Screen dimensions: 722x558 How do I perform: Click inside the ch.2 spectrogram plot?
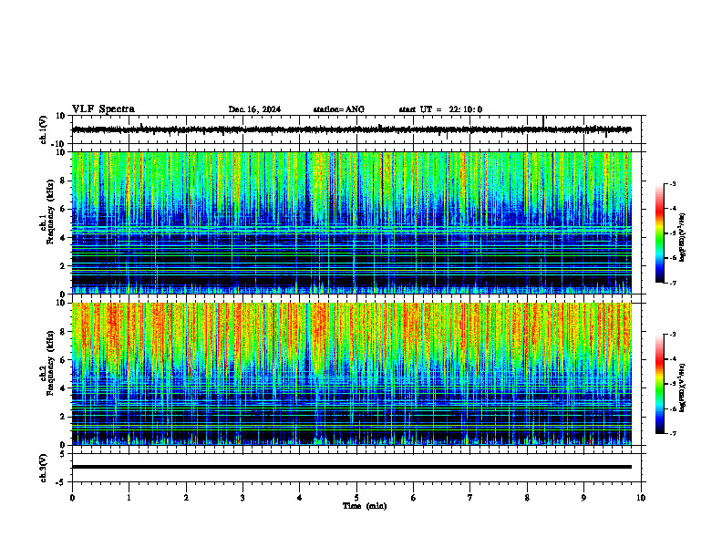[351, 374]
